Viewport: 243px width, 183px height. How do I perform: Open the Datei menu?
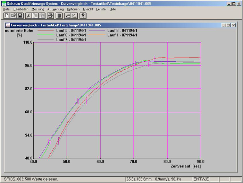[7, 9]
